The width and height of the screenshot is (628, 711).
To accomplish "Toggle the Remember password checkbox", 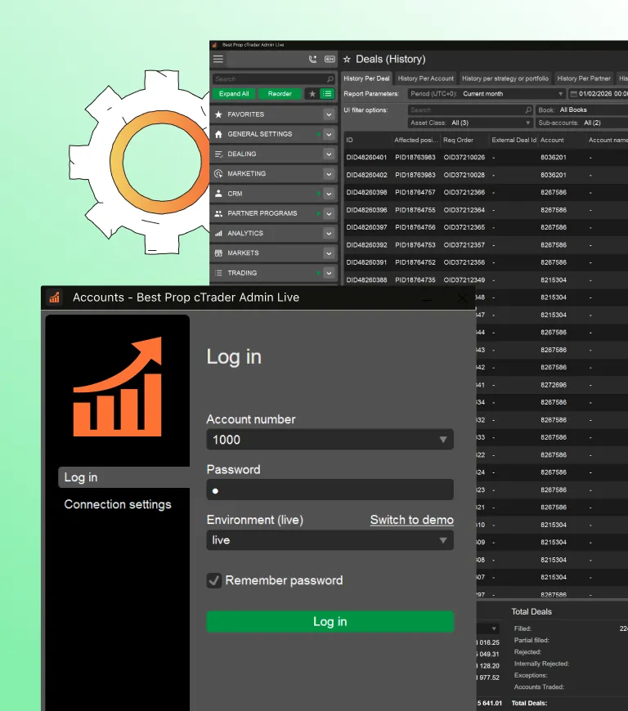I will click(213, 580).
